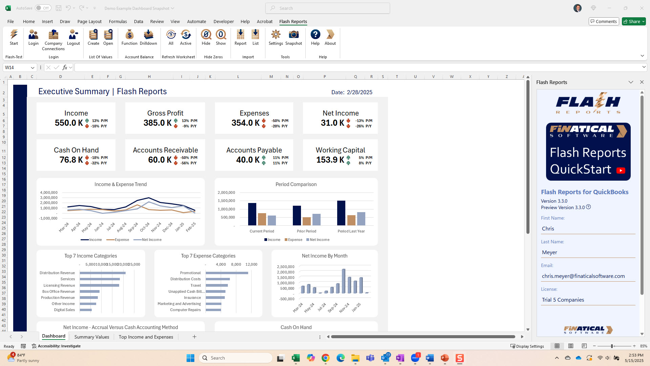This screenshot has height=366, width=650.
Task: Expand the formula bar chevron
Action: (x=644, y=67)
